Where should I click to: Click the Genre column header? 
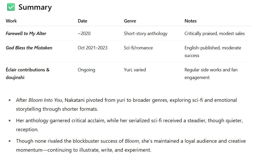coord(130,21)
